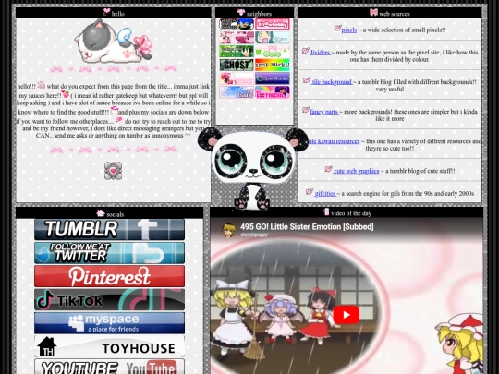Open the Sonic character neighbor button

click(237, 24)
